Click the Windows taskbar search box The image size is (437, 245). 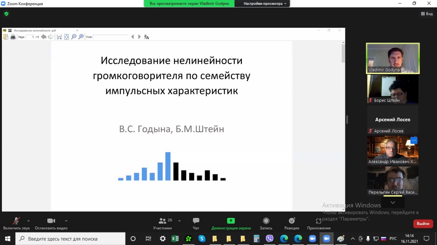click(x=70, y=239)
